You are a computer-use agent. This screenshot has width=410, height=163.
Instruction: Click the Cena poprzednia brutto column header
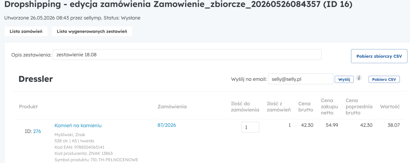pos(359,107)
